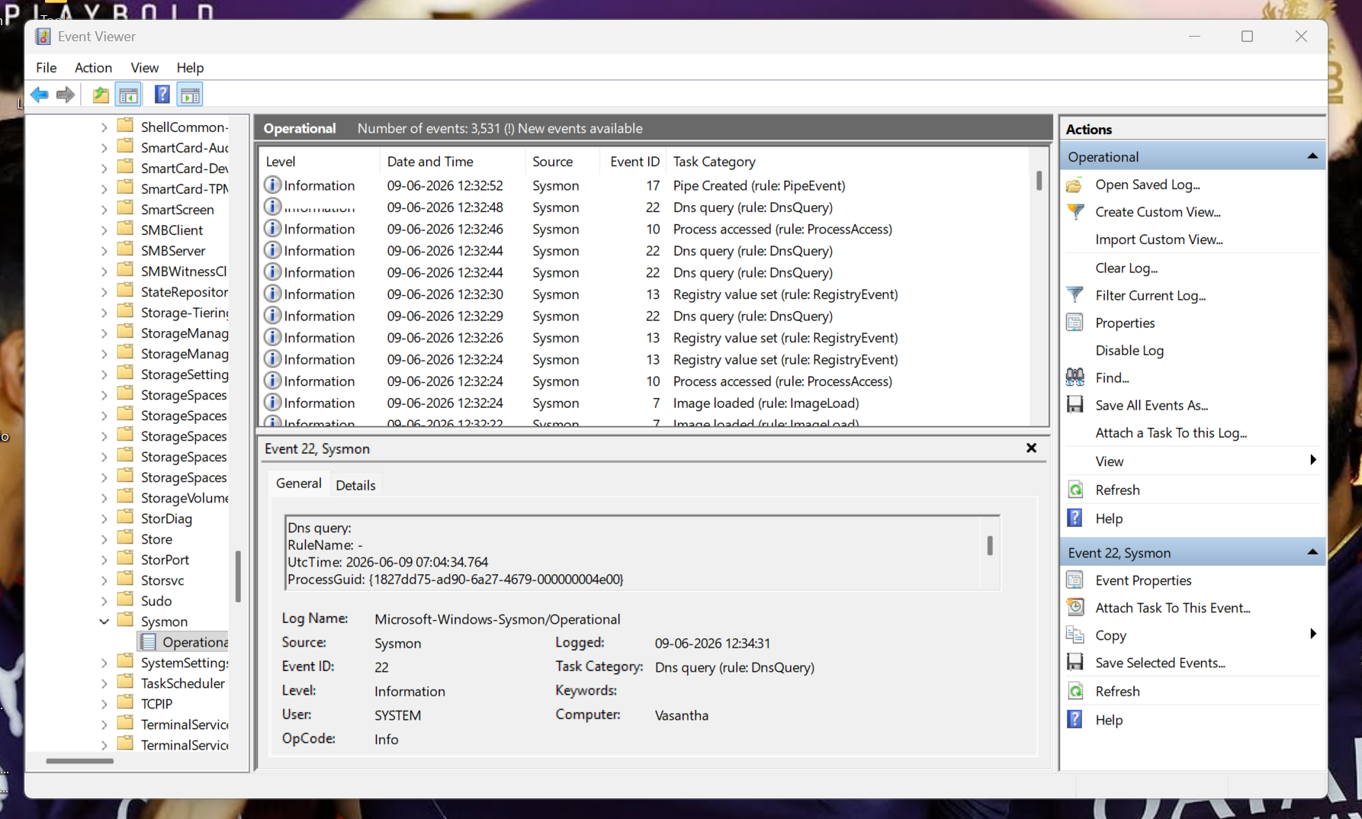The image size is (1362, 819).
Task: Open the Action menu
Action: click(93, 68)
